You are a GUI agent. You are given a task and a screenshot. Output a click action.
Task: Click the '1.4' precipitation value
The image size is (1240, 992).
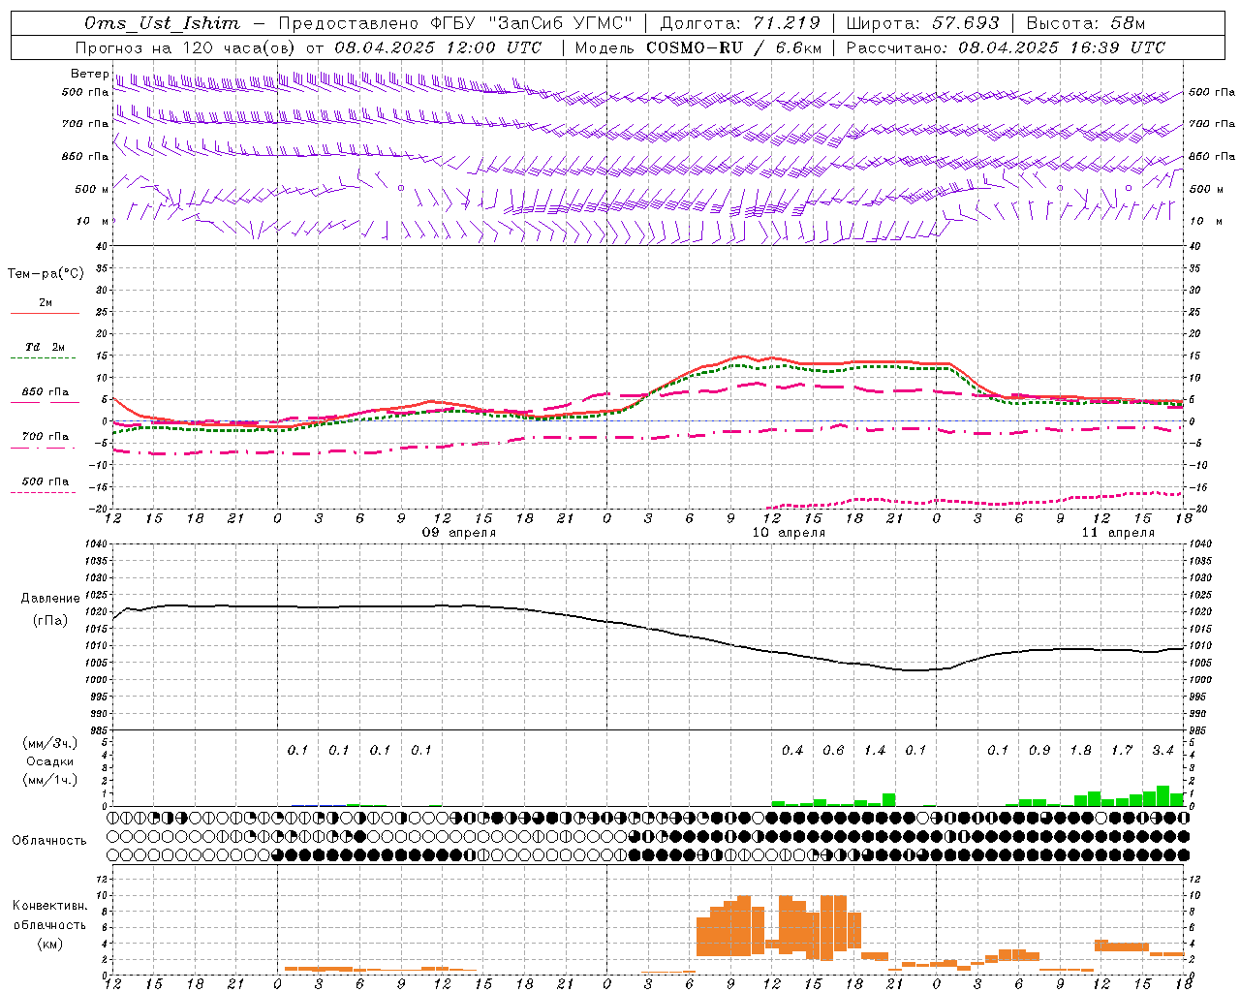click(875, 750)
